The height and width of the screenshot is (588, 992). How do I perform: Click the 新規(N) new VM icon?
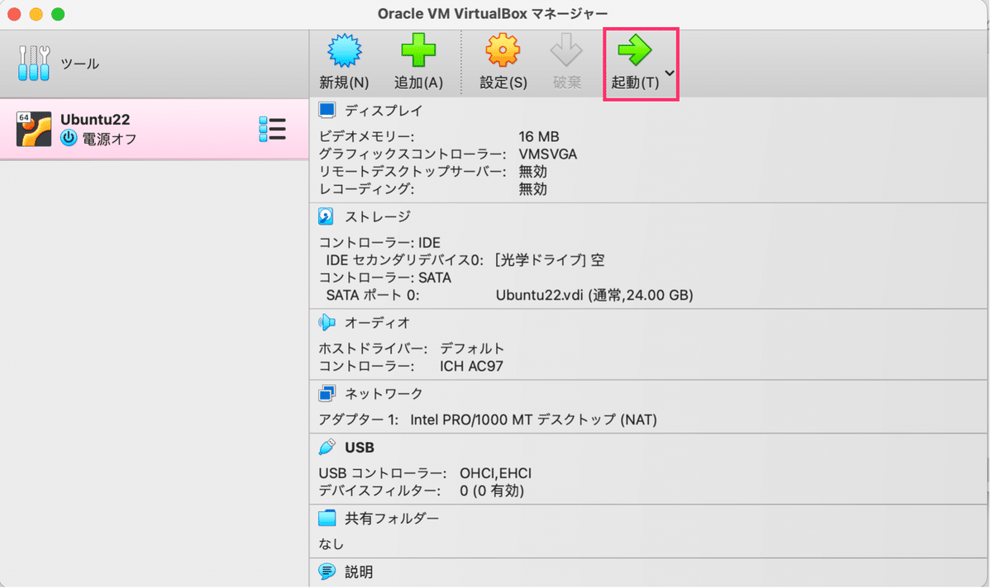[344, 51]
